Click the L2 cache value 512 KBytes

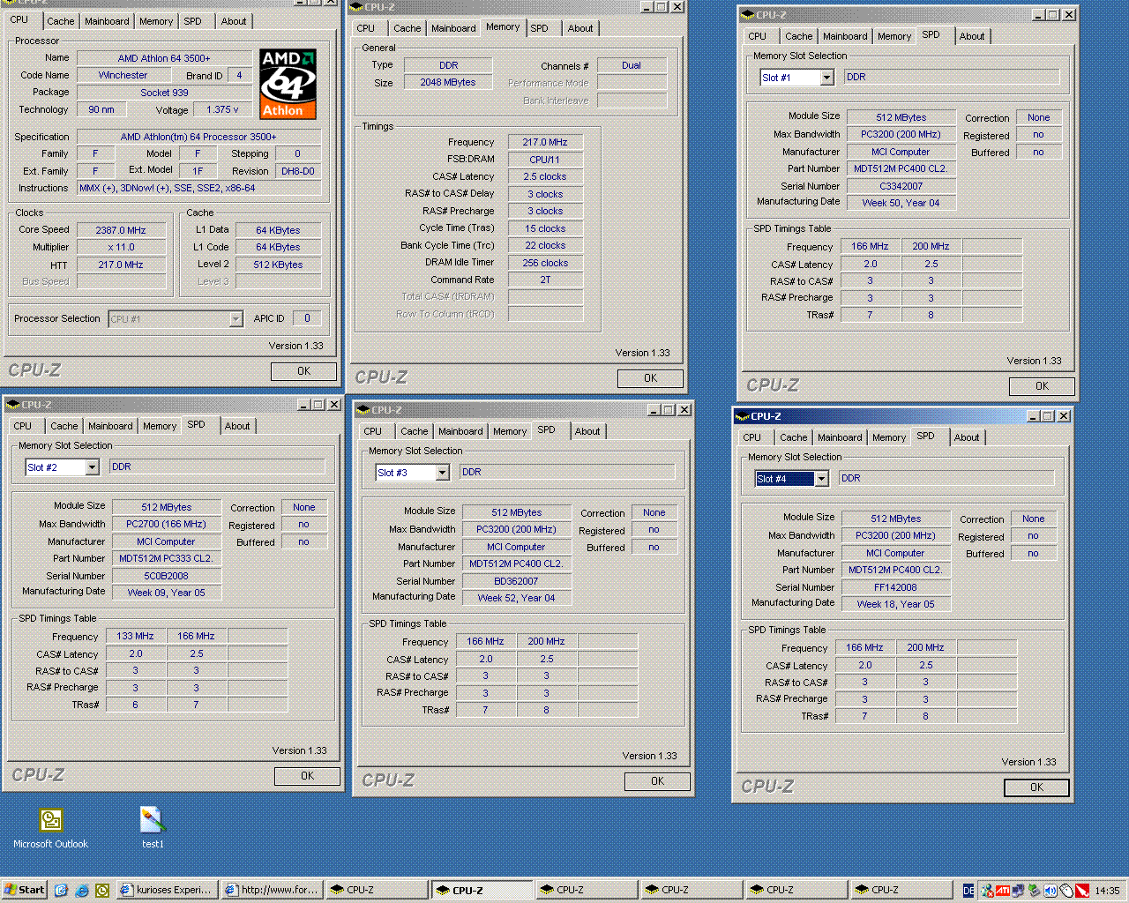(278, 265)
